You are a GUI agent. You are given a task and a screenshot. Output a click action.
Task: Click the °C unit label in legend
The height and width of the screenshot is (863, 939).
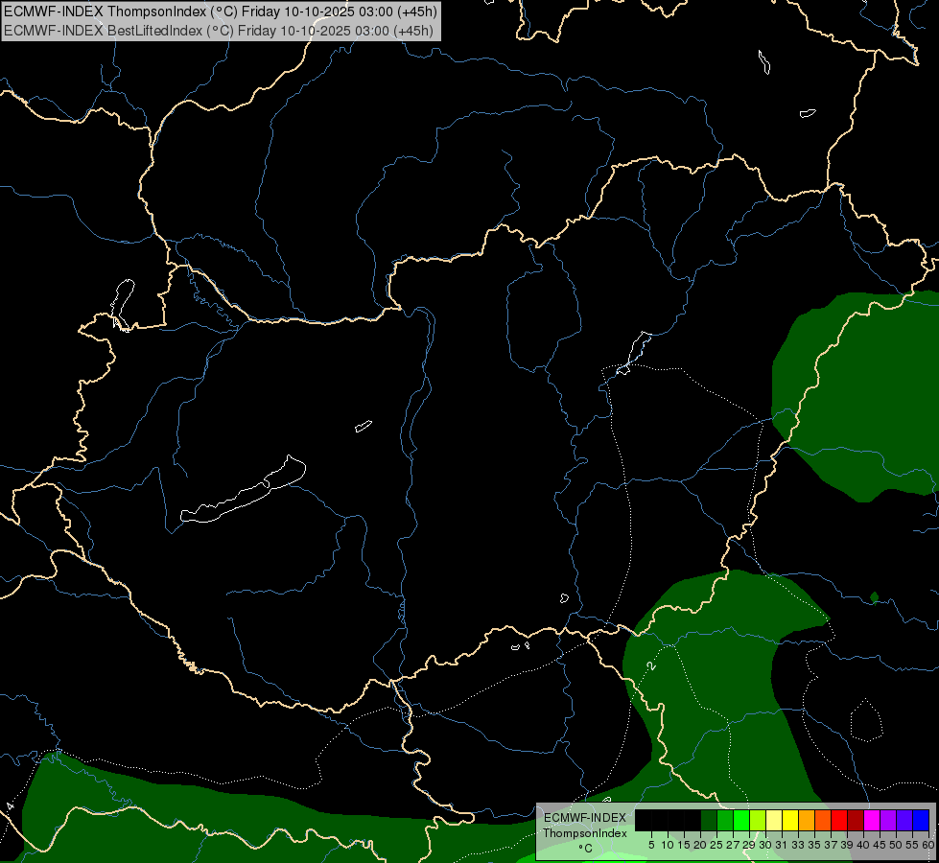point(584,848)
